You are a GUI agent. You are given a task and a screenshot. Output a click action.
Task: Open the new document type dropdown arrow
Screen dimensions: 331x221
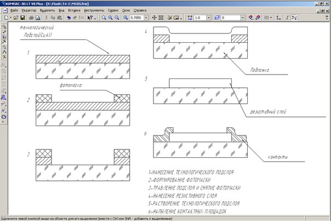click(x=10, y=18)
